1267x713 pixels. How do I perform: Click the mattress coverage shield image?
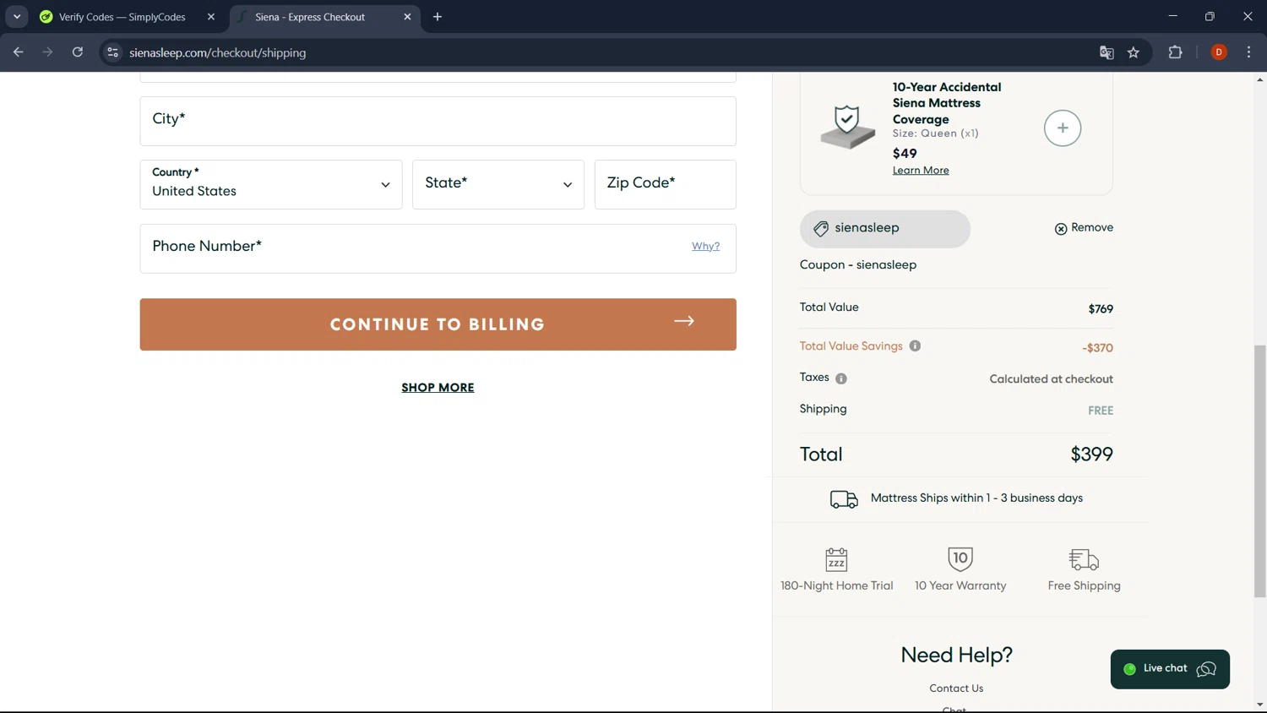point(847,128)
